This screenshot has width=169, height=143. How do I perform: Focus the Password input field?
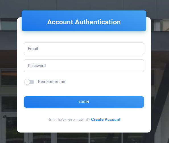(84, 66)
